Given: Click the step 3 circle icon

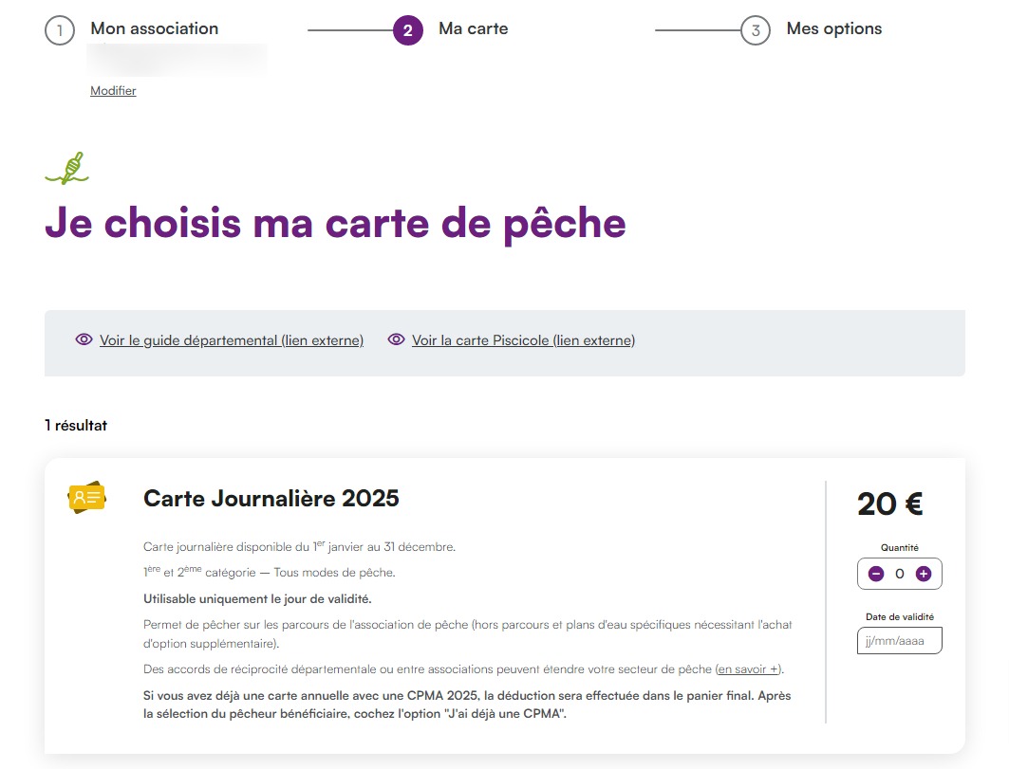Looking at the screenshot, I should [755, 30].
